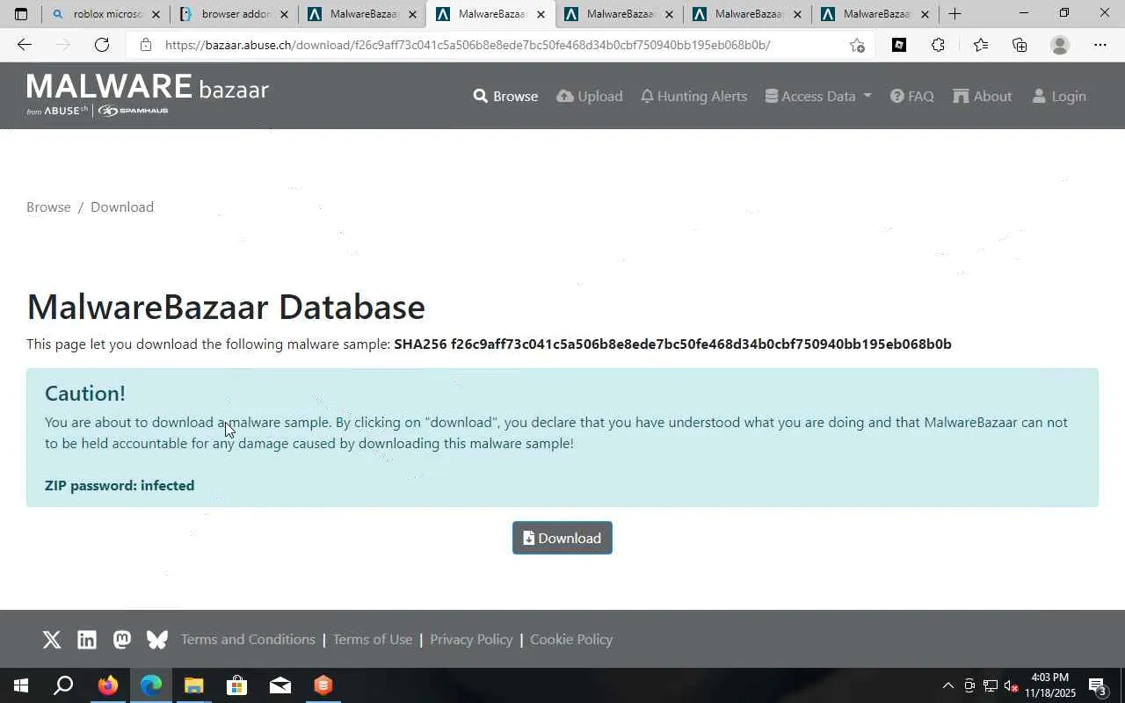Open Microsoft Edge from the taskbar
This screenshot has height=703, width=1125.
pos(150,685)
